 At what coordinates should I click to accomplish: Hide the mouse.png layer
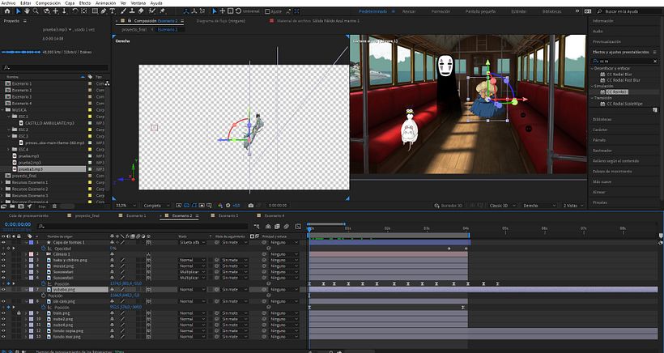coord(3,266)
